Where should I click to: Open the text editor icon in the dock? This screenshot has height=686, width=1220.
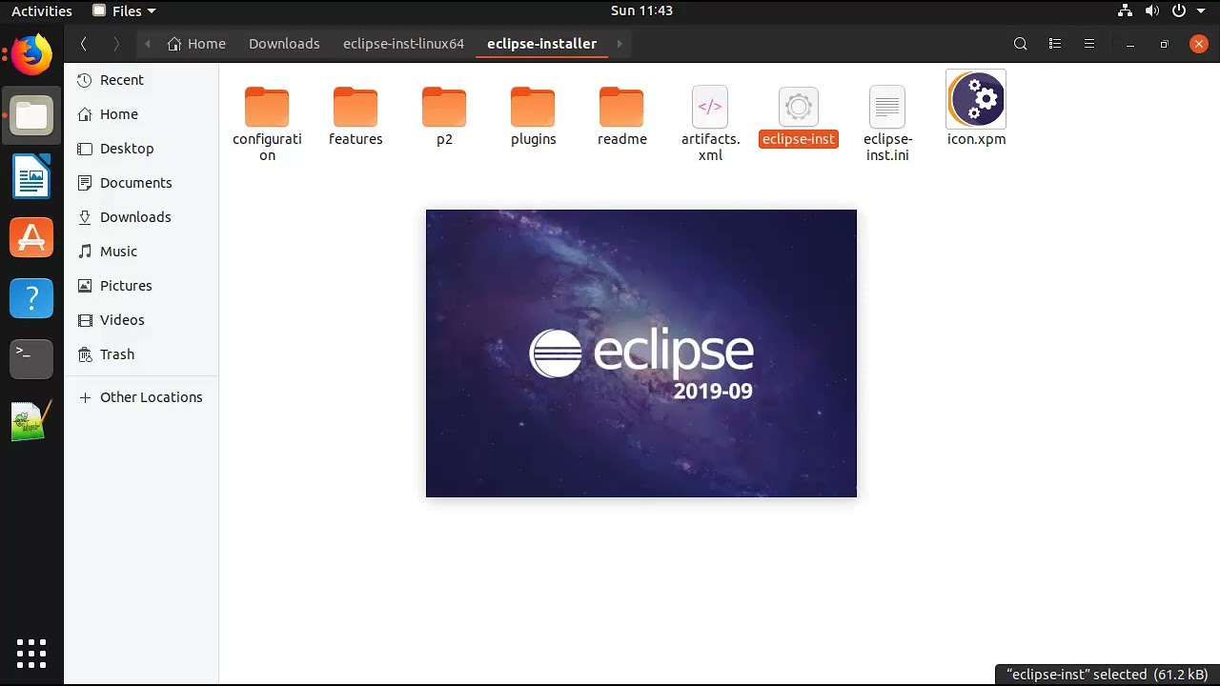[31, 420]
